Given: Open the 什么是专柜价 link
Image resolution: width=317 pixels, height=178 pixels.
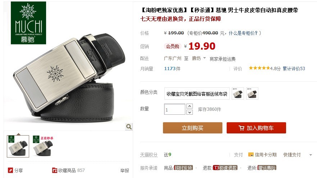Looking at the screenshot, I should coord(243,33).
